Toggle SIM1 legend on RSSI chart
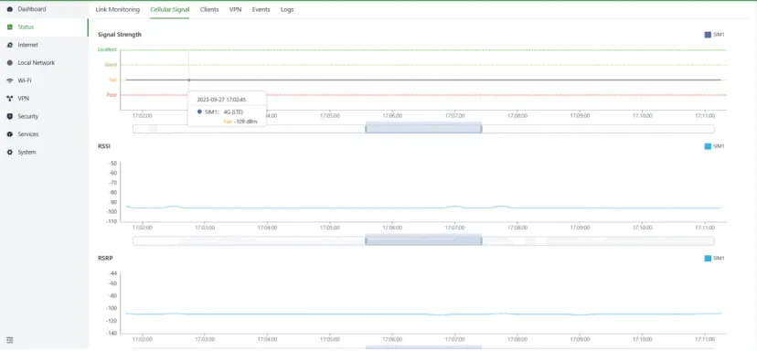Viewport: 757px width, 351px height. pos(715,146)
